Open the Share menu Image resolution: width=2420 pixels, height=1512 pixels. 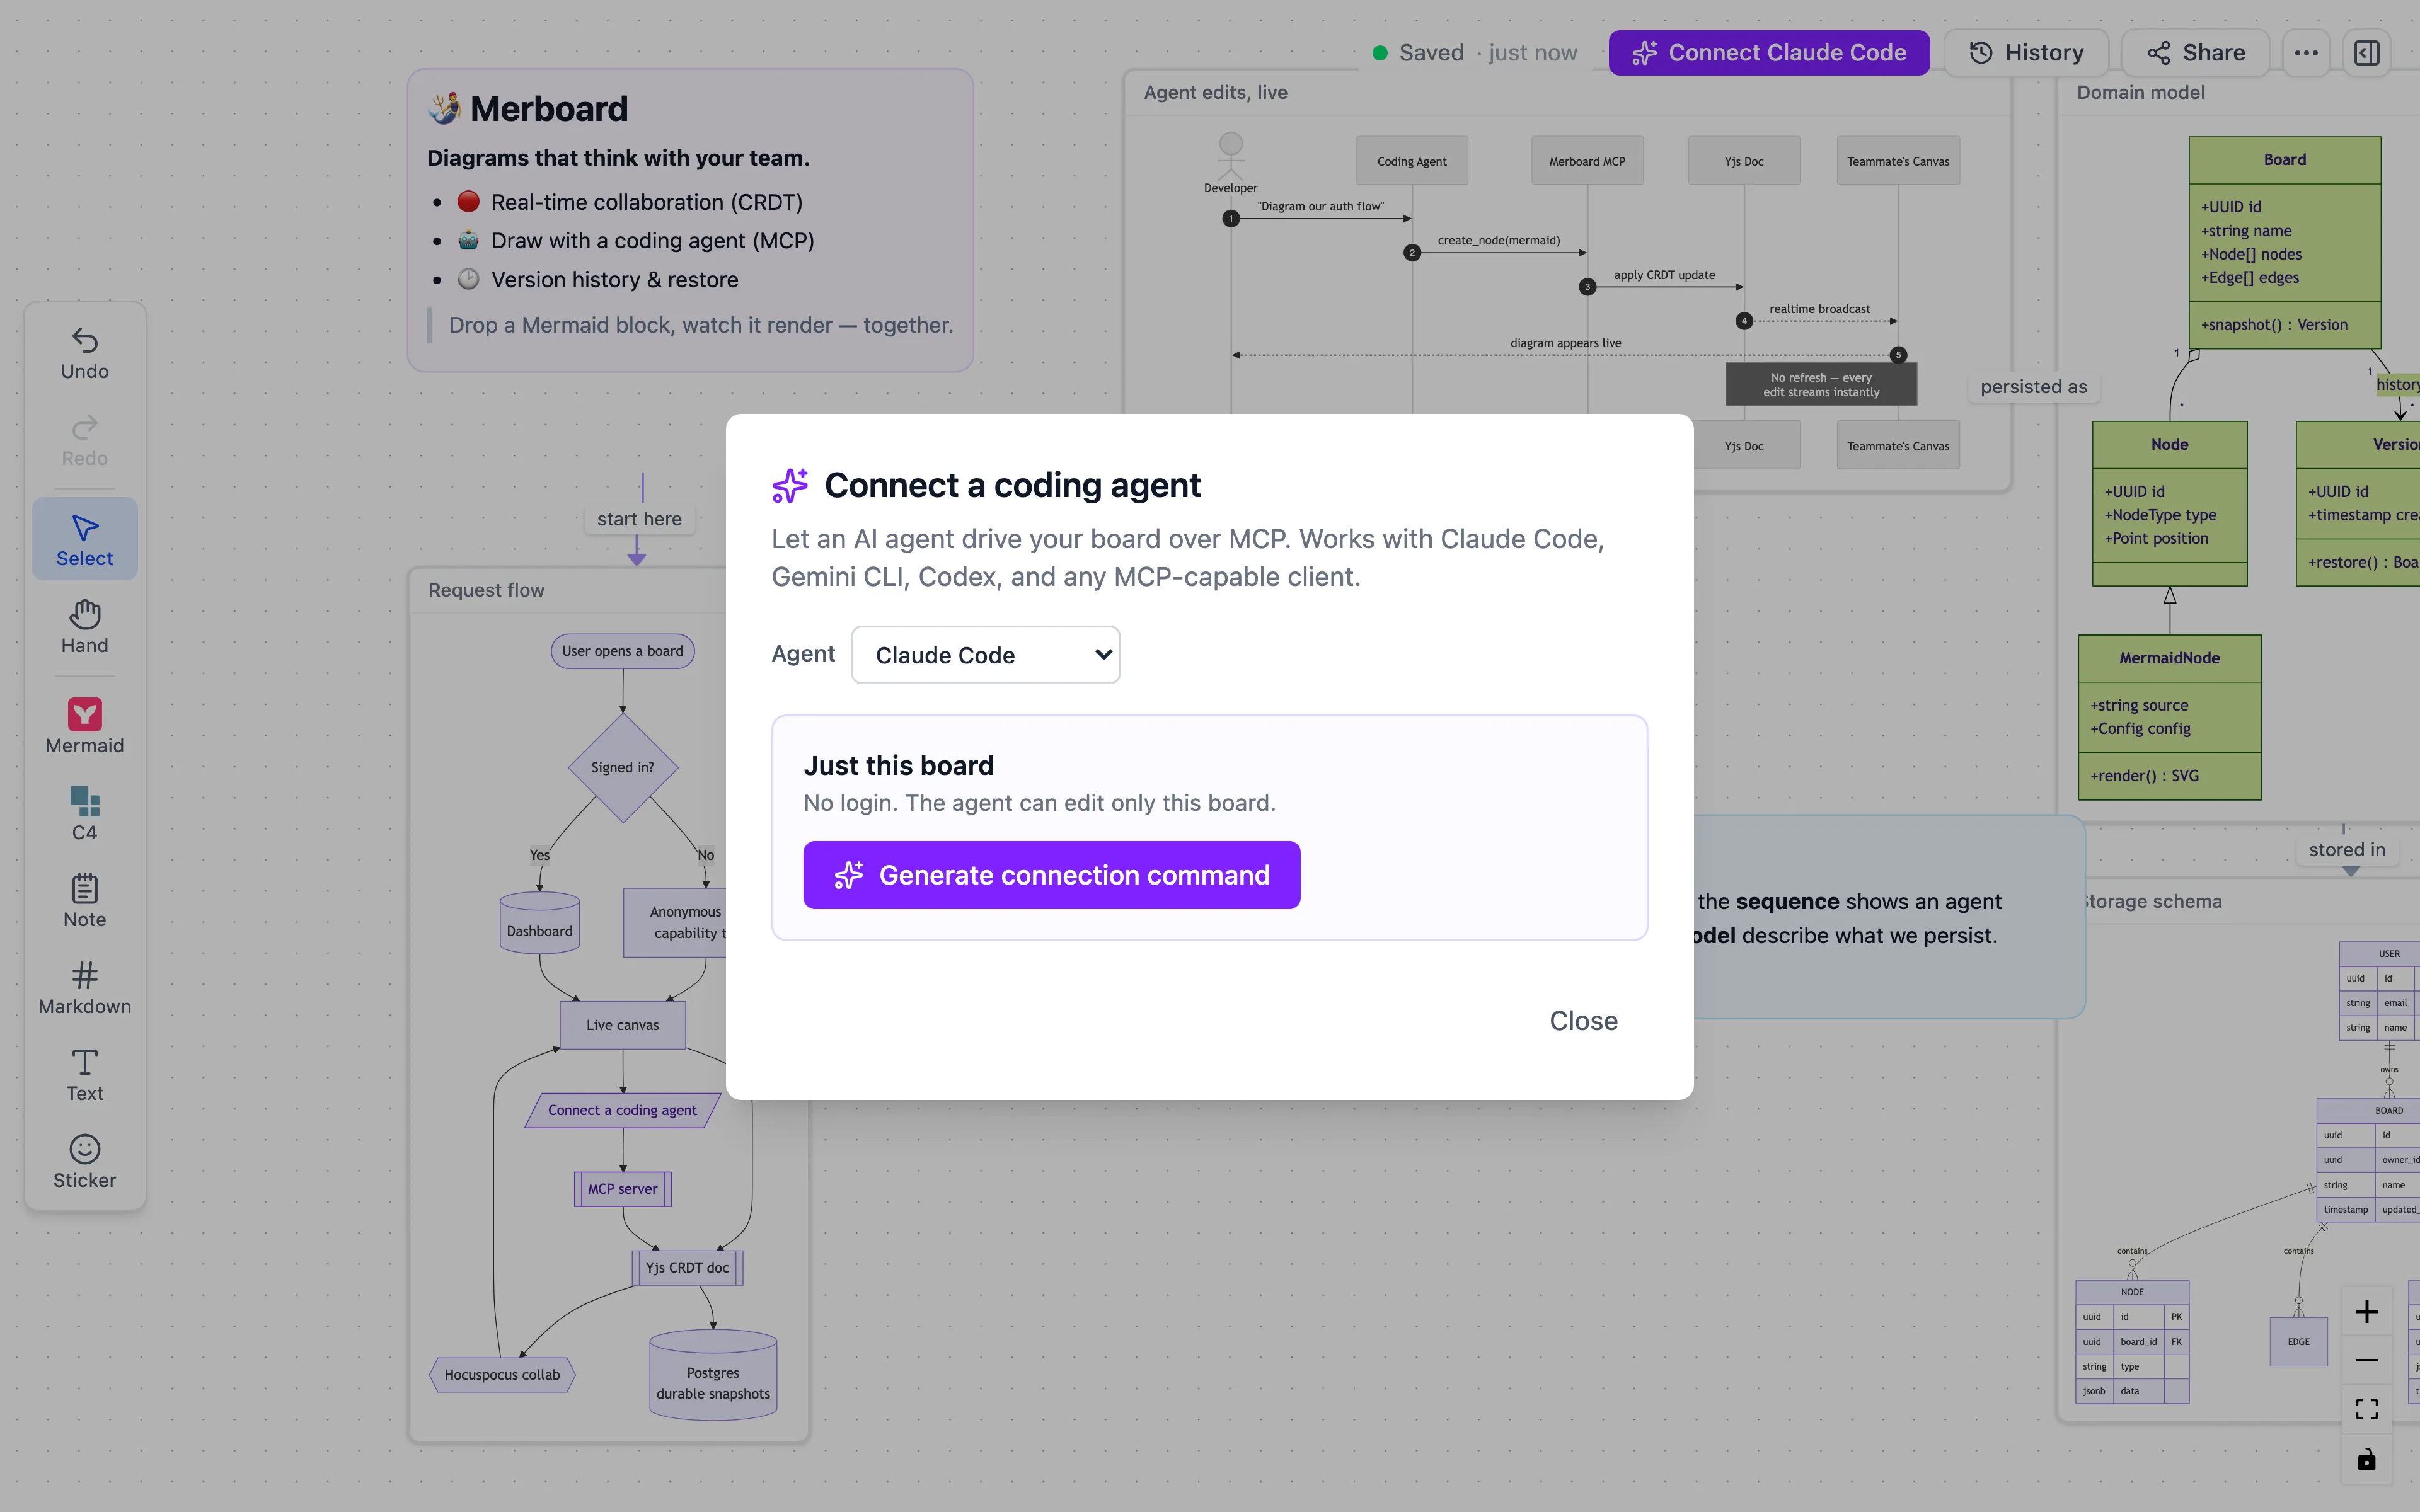click(2196, 53)
